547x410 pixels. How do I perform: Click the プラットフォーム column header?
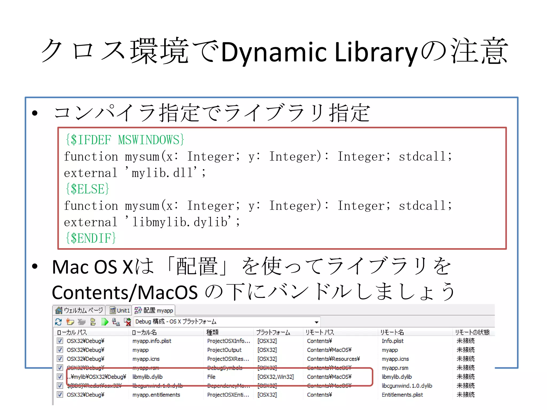[278, 332]
